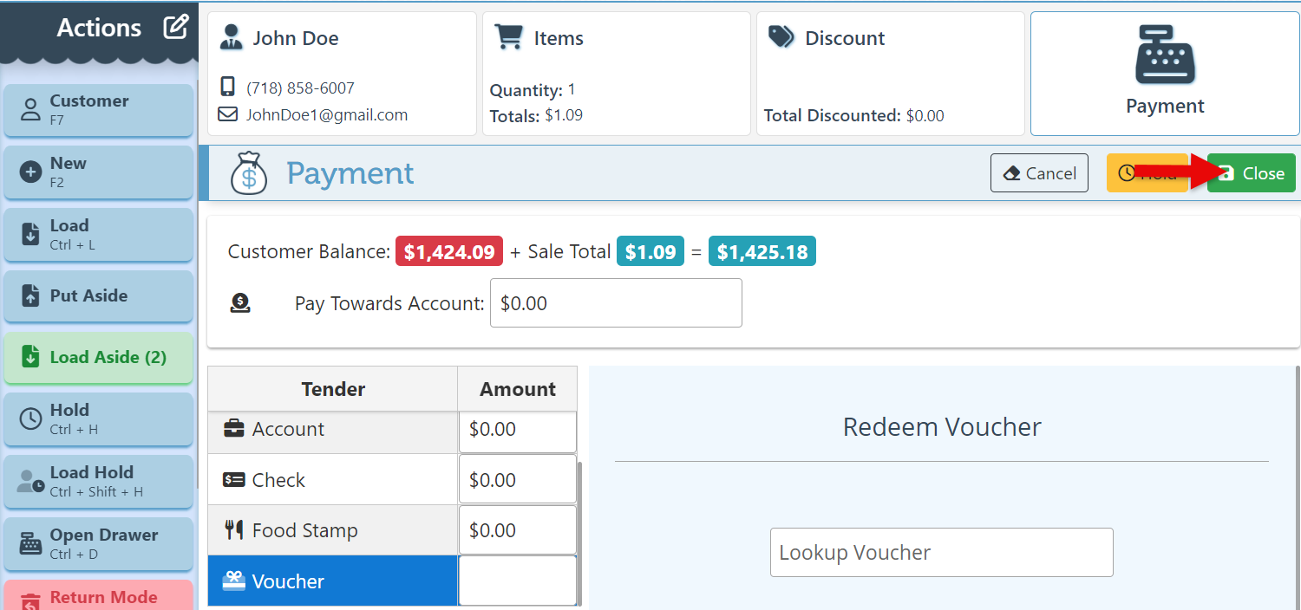Click the phone icon beside the number
Screen dimensions: 1301x610
pyautogui.click(x=228, y=88)
